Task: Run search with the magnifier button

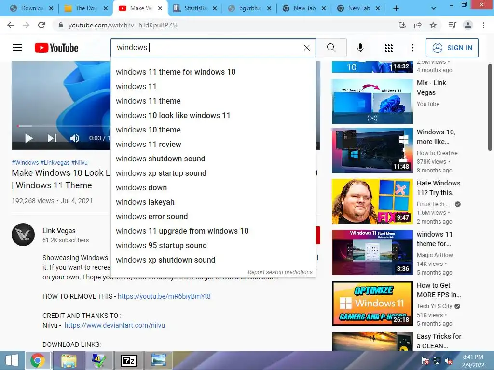Action: click(x=331, y=48)
